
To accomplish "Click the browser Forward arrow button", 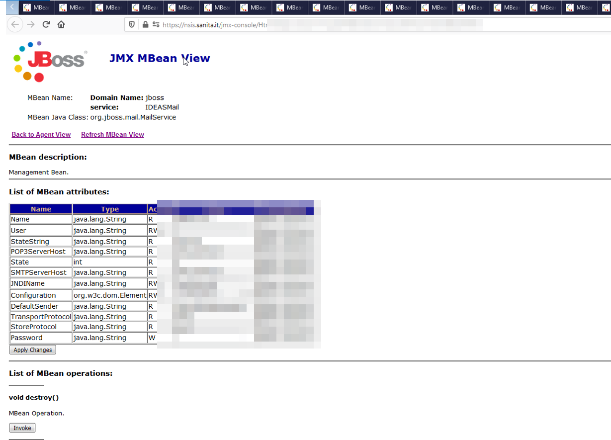I will point(31,24).
